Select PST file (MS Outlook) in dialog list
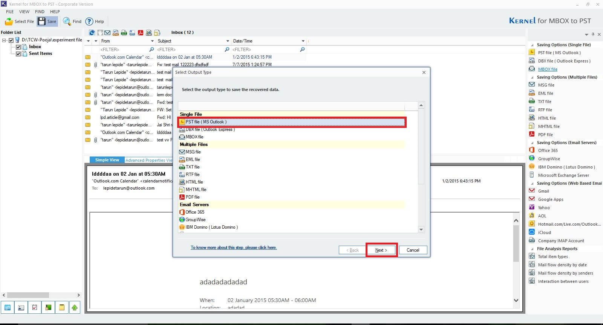The width and height of the screenshot is (603, 325). pos(291,122)
